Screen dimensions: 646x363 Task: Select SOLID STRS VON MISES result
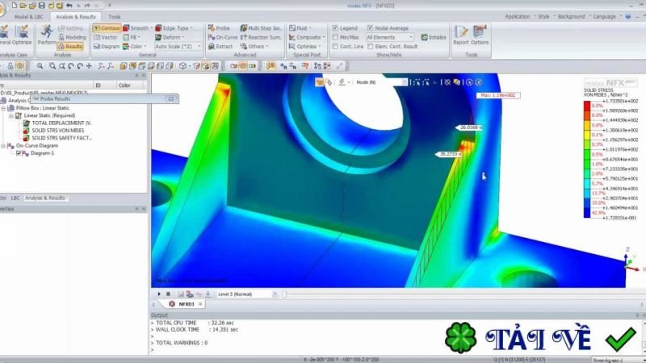click(58, 131)
